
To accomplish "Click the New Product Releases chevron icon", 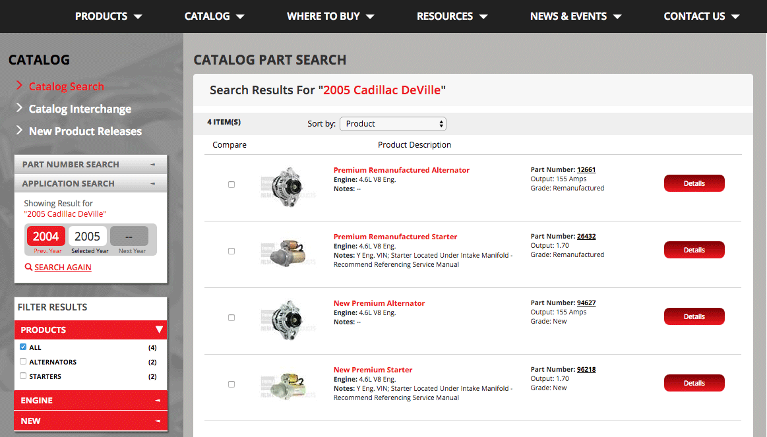I will click(x=20, y=130).
